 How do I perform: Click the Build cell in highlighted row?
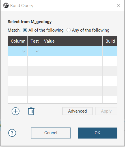pos(110,51)
